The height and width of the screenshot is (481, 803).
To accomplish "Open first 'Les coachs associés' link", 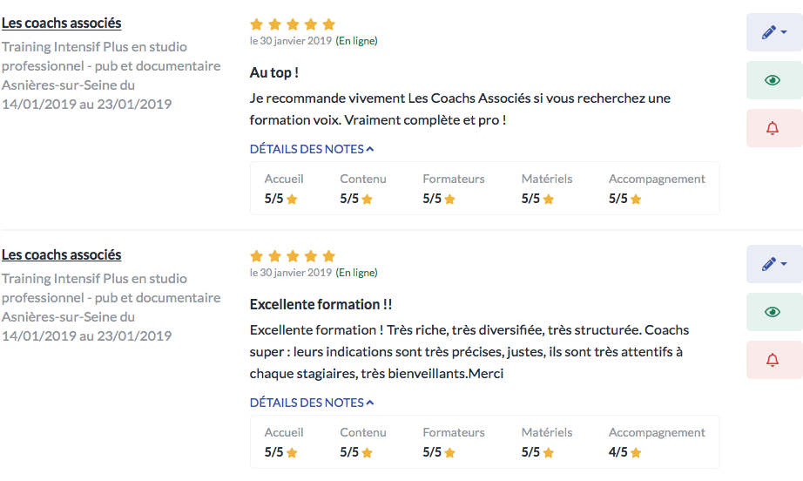I will [62, 23].
